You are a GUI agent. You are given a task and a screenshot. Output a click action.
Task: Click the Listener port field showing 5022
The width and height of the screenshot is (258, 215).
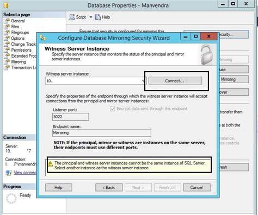click(x=71, y=116)
